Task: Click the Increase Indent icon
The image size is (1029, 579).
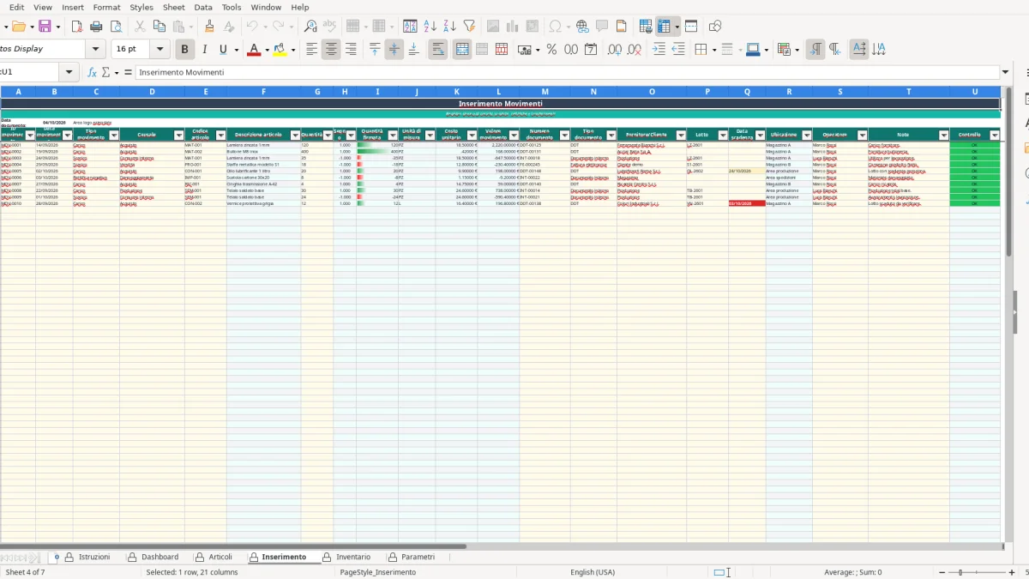Action: tap(659, 50)
